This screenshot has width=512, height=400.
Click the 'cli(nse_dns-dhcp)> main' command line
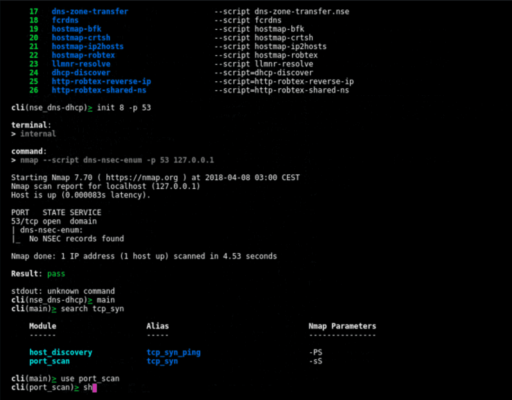click(x=63, y=300)
